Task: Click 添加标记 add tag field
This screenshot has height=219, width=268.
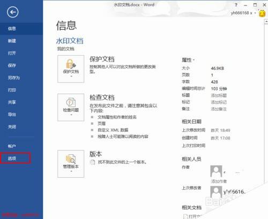Action: coord(219,102)
